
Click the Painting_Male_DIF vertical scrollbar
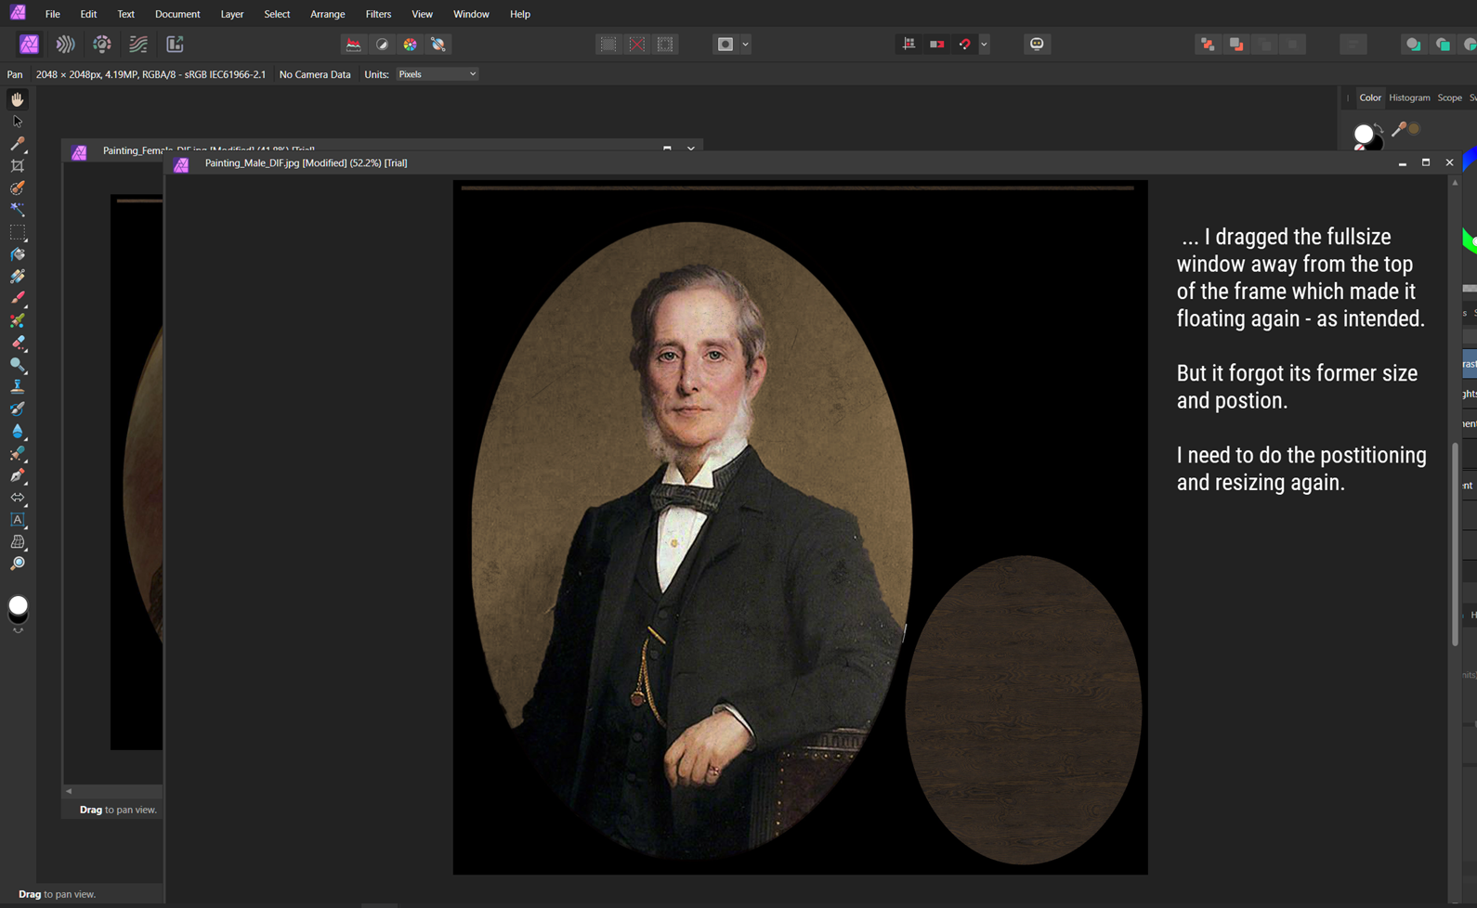[x=1455, y=543]
